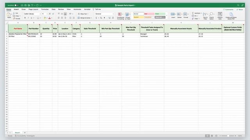The height and width of the screenshot is (140, 250).
Task: Apply the Normal cell style
Action: pyautogui.click(x=139, y=14)
